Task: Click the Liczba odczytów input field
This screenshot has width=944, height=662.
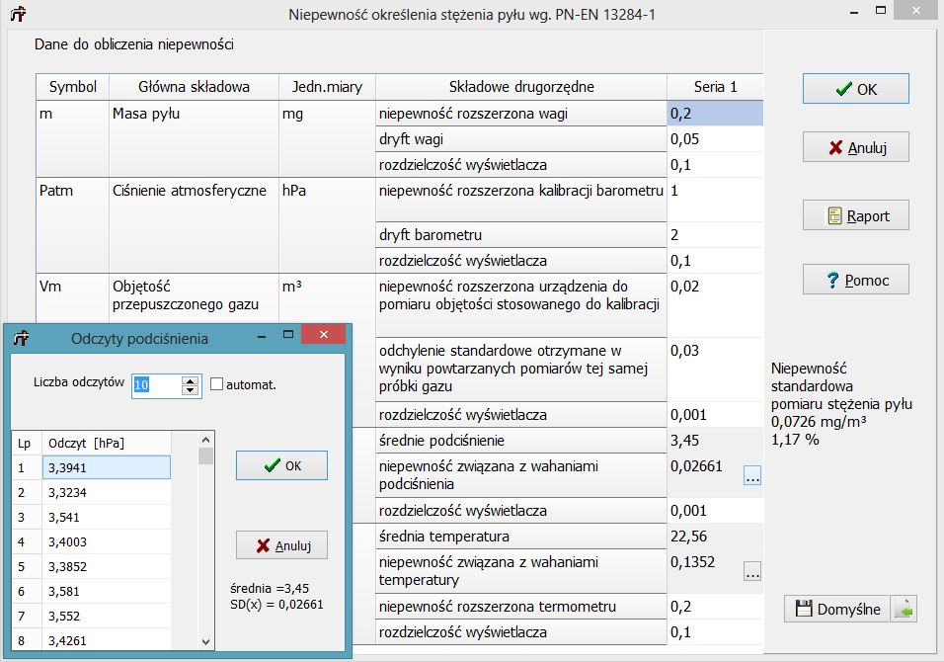Action: pyautogui.click(x=157, y=384)
